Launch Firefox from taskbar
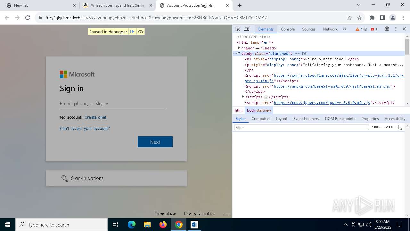The image size is (410, 231). pyautogui.click(x=163, y=225)
